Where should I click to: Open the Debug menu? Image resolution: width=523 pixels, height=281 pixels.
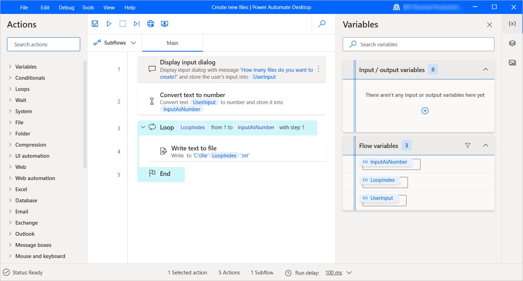click(66, 7)
